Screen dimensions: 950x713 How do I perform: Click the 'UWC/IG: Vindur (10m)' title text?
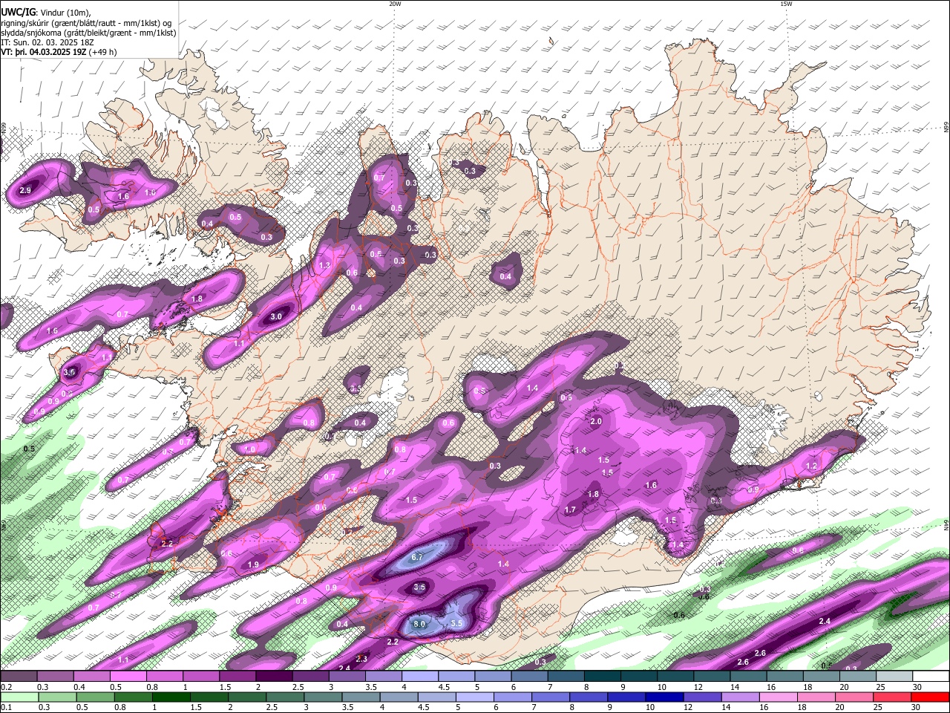(45, 11)
